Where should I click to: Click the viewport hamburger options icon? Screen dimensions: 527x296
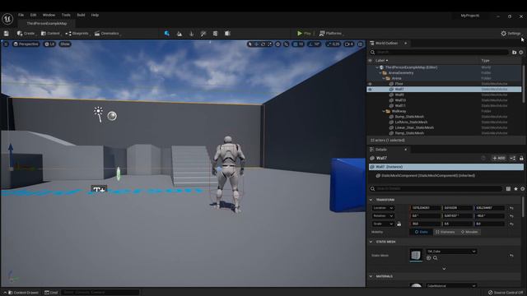click(6, 44)
